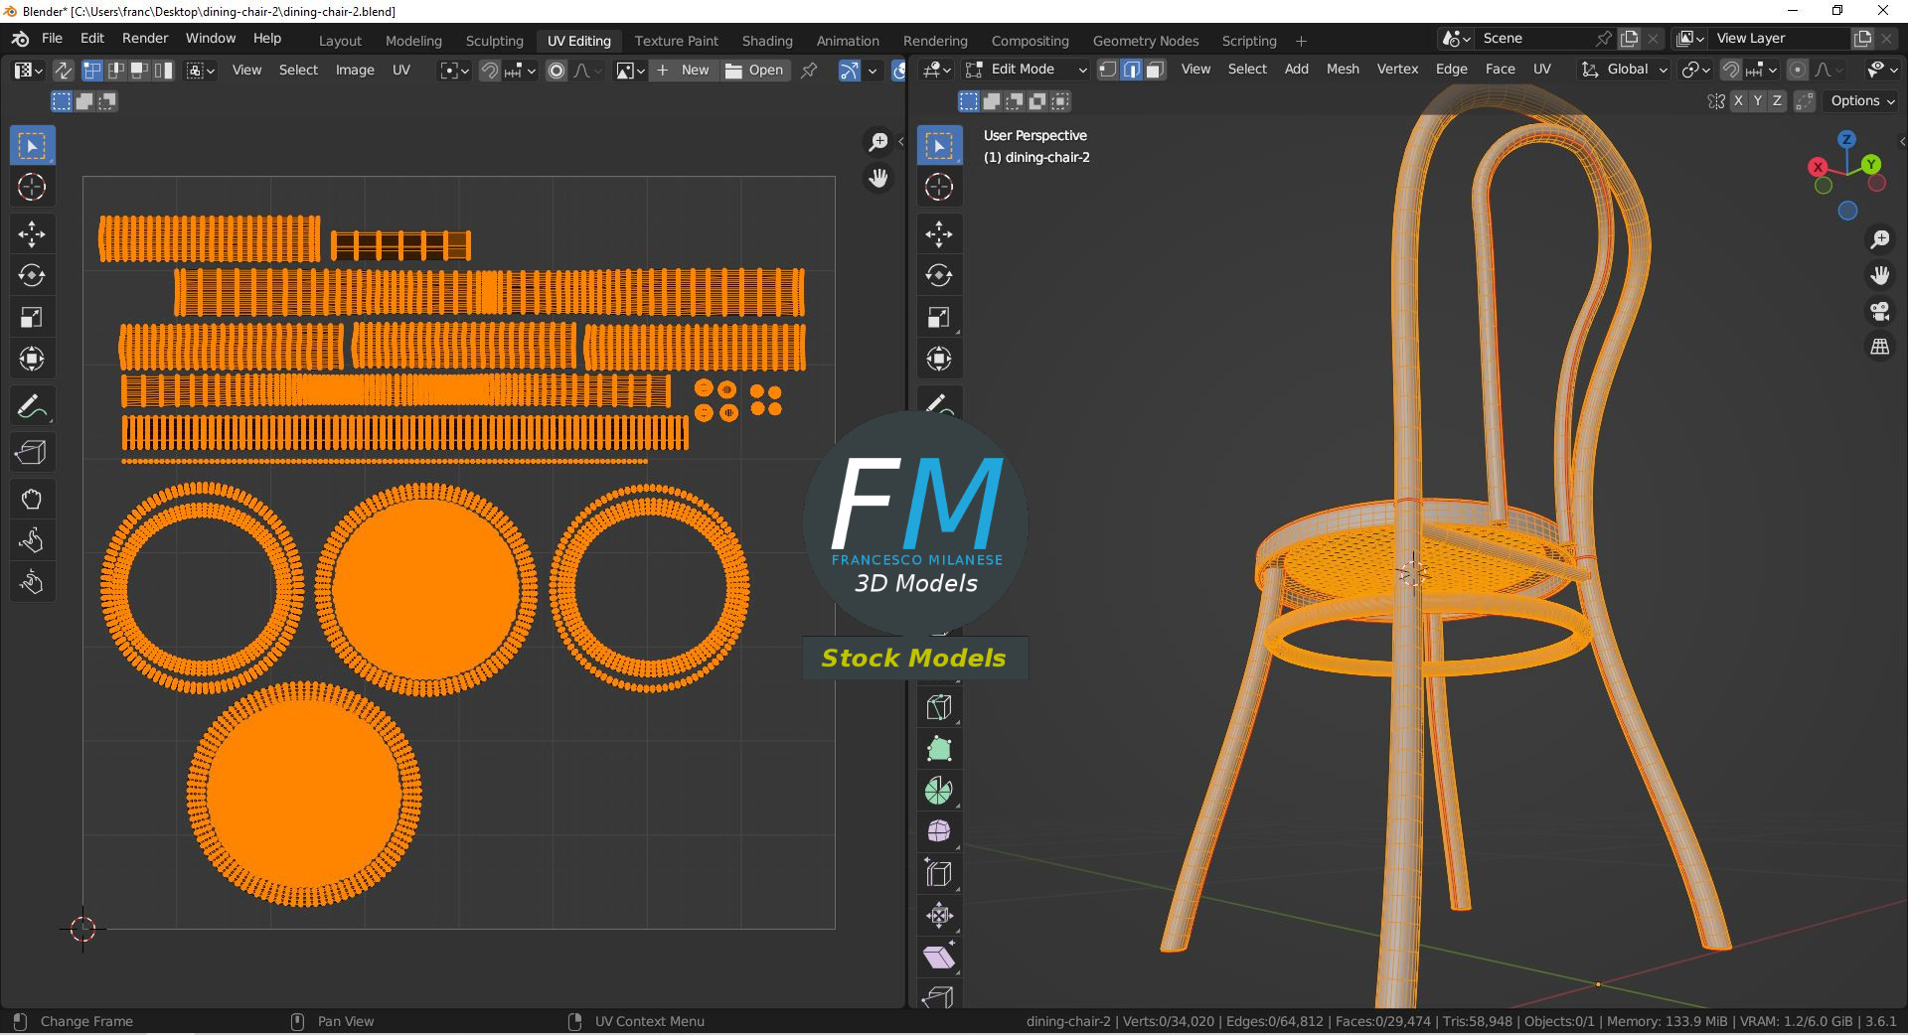
Task: Click the New image button
Action: tap(683, 71)
